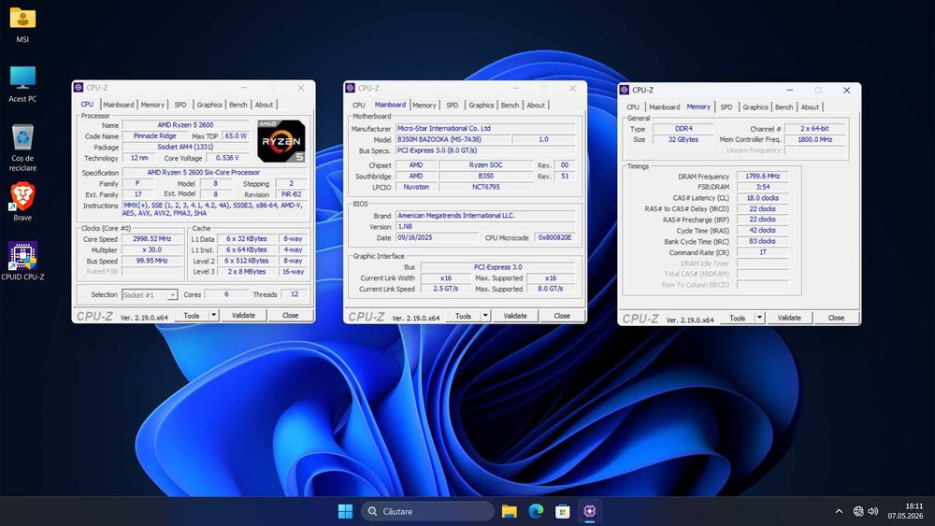Open Graphics tab in Mainboard window
The height and width of the screenshot is (526, 935).
482,106
